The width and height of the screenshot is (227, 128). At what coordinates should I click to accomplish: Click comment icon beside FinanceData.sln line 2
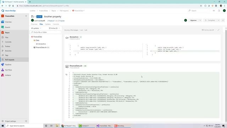(66, 75)
